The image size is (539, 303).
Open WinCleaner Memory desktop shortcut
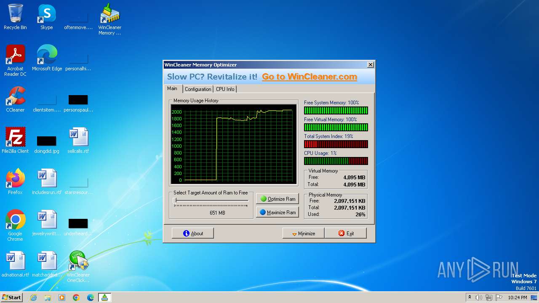point(109,19)
